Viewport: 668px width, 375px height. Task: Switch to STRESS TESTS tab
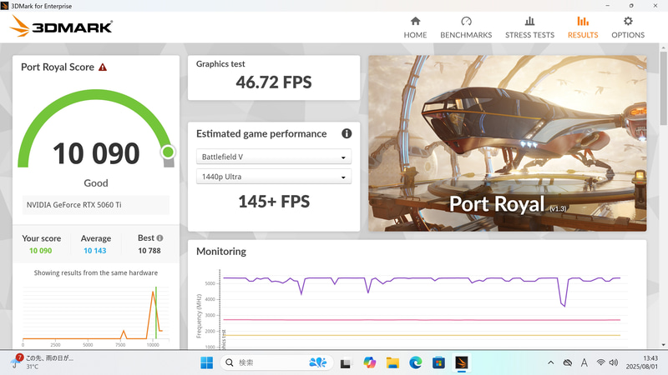click(x=529, y=27)
